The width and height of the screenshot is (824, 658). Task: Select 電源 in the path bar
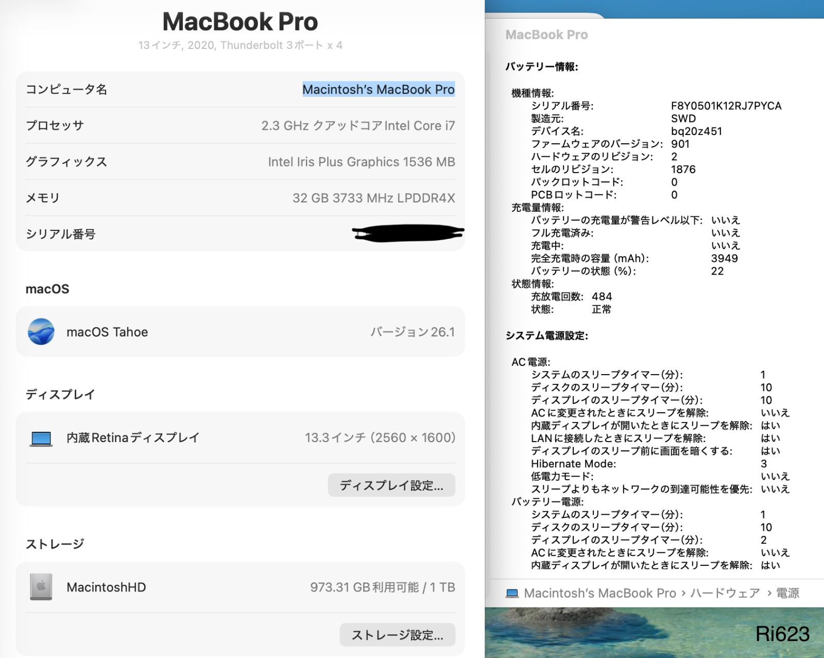(x=787, y=594)
